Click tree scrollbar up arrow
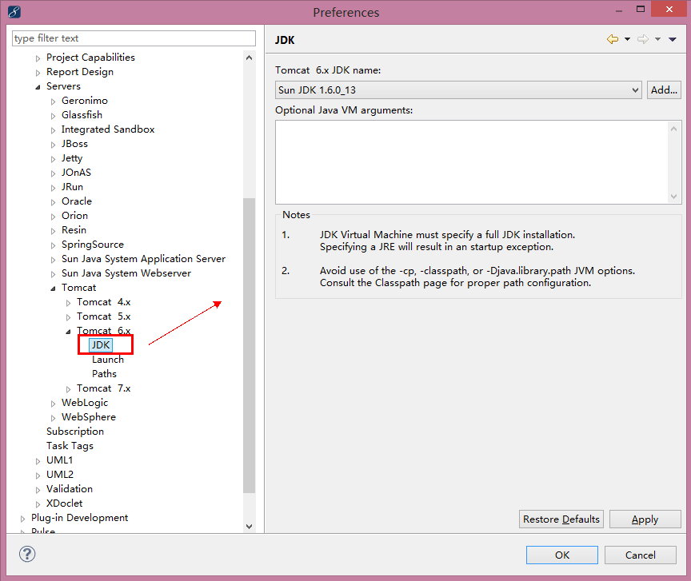 point(249,58)
